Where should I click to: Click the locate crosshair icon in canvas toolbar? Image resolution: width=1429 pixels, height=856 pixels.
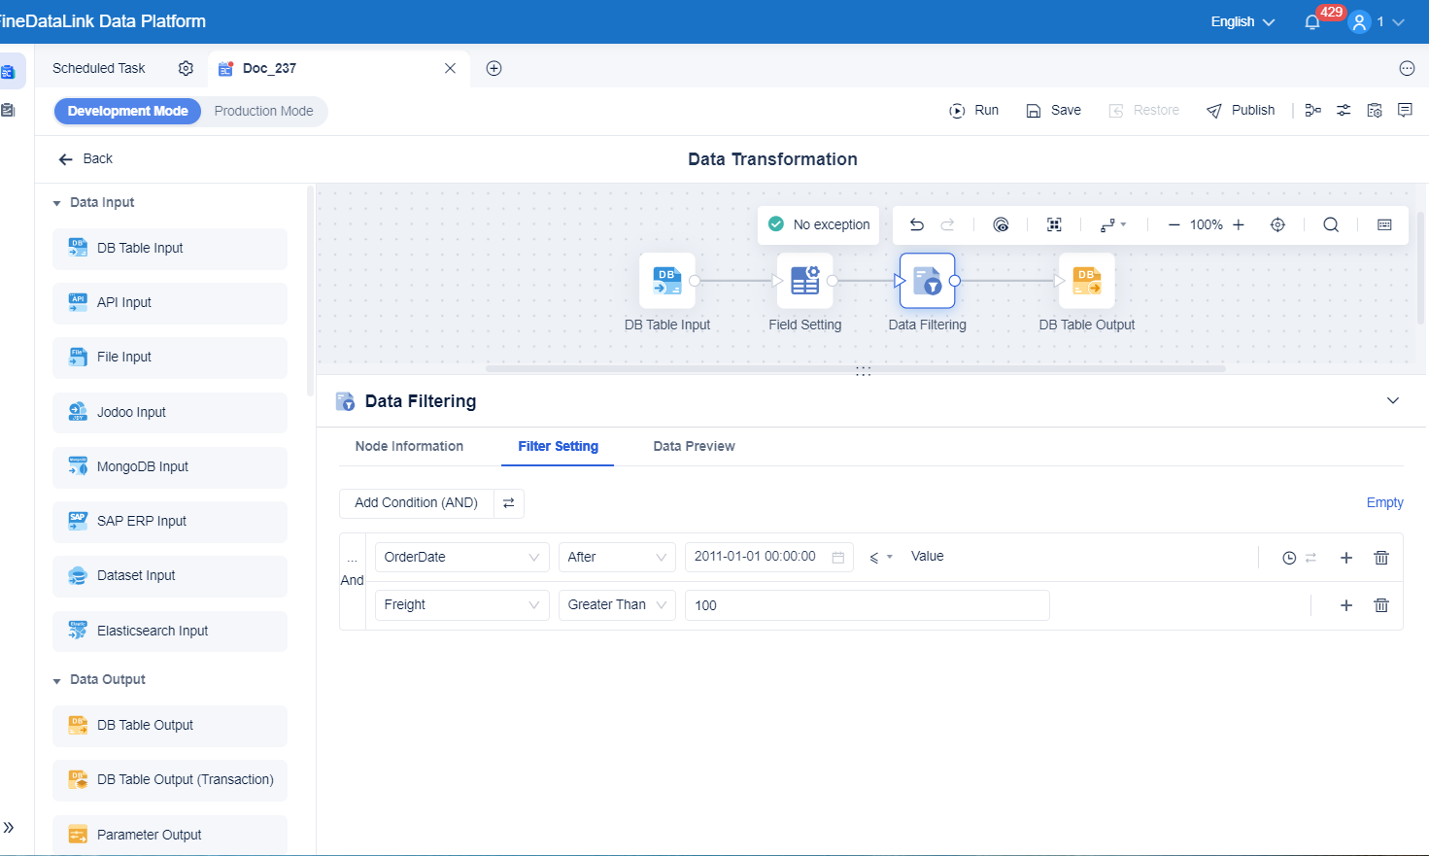click(1277, 224)
